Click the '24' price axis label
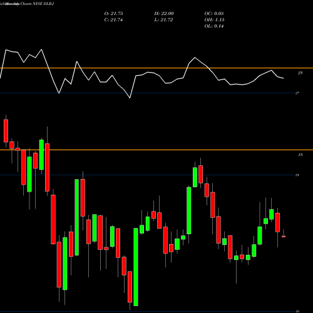The height and width of the screenshot is (313, 313). (297, 175)
